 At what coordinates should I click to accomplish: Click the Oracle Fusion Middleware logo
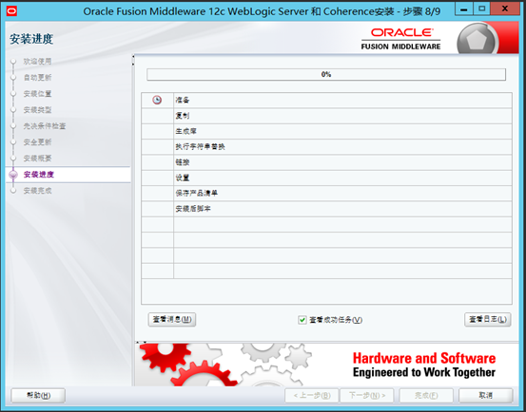pos(401,39)
